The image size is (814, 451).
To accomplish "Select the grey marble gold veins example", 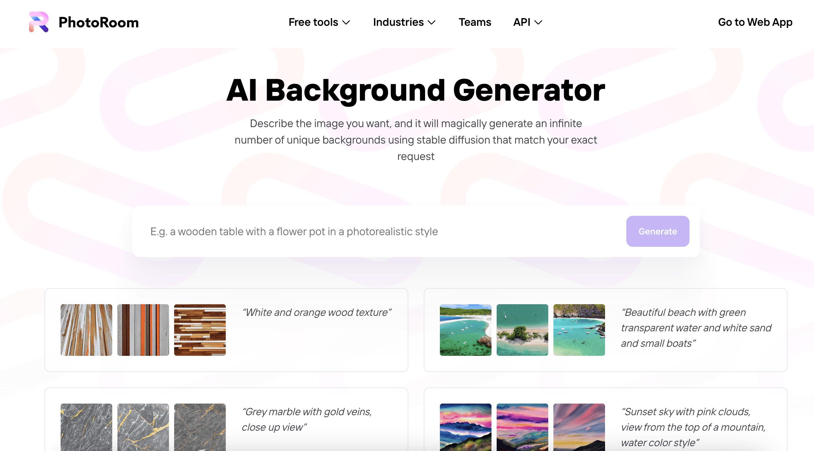I will pos(226,420).
